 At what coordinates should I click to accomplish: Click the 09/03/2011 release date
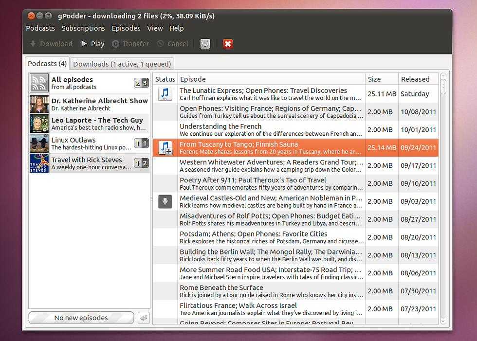(x=418, y=201)
